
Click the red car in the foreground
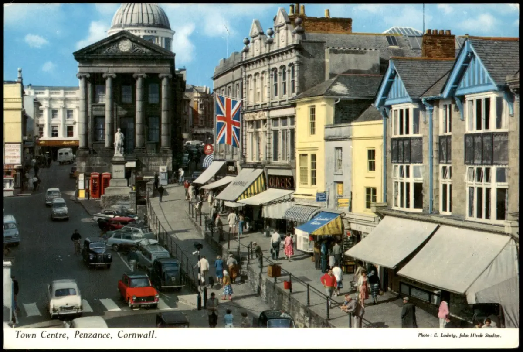click(138, 290)
